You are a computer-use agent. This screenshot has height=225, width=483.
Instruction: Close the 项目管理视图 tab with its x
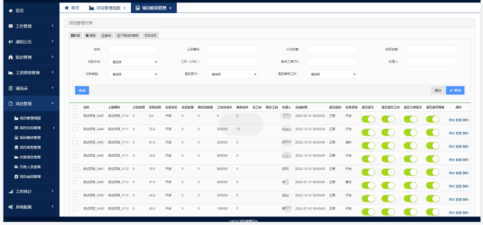click(x=125, y=8)
